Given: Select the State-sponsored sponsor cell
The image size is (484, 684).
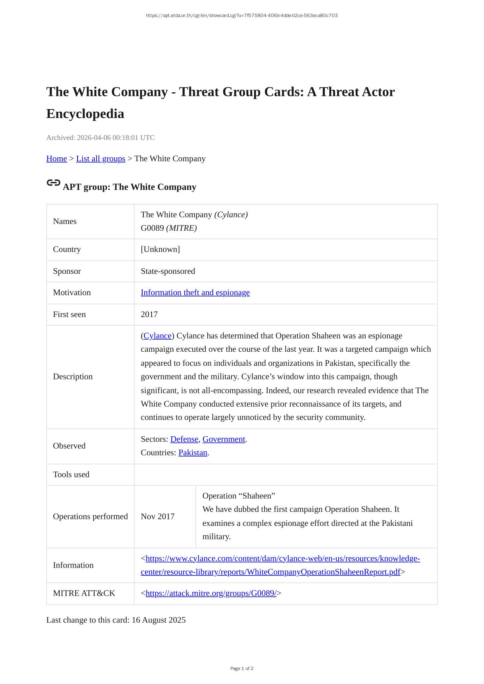Looking at the screenshot, I should (168, 271).
